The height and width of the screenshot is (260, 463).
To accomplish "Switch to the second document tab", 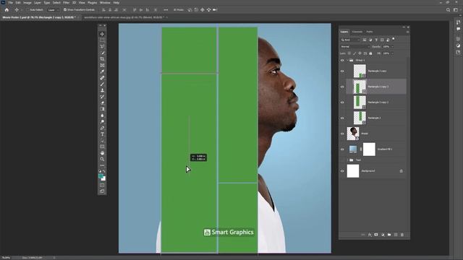I will 124,17.
